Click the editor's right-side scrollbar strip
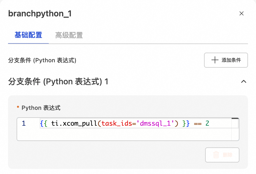The height and width of the screenshot is (174, 256). point(235,129)
